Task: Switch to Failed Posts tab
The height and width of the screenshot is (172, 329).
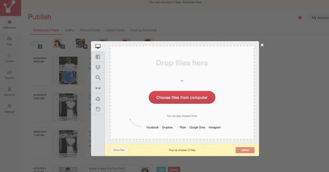Action: 115,30
